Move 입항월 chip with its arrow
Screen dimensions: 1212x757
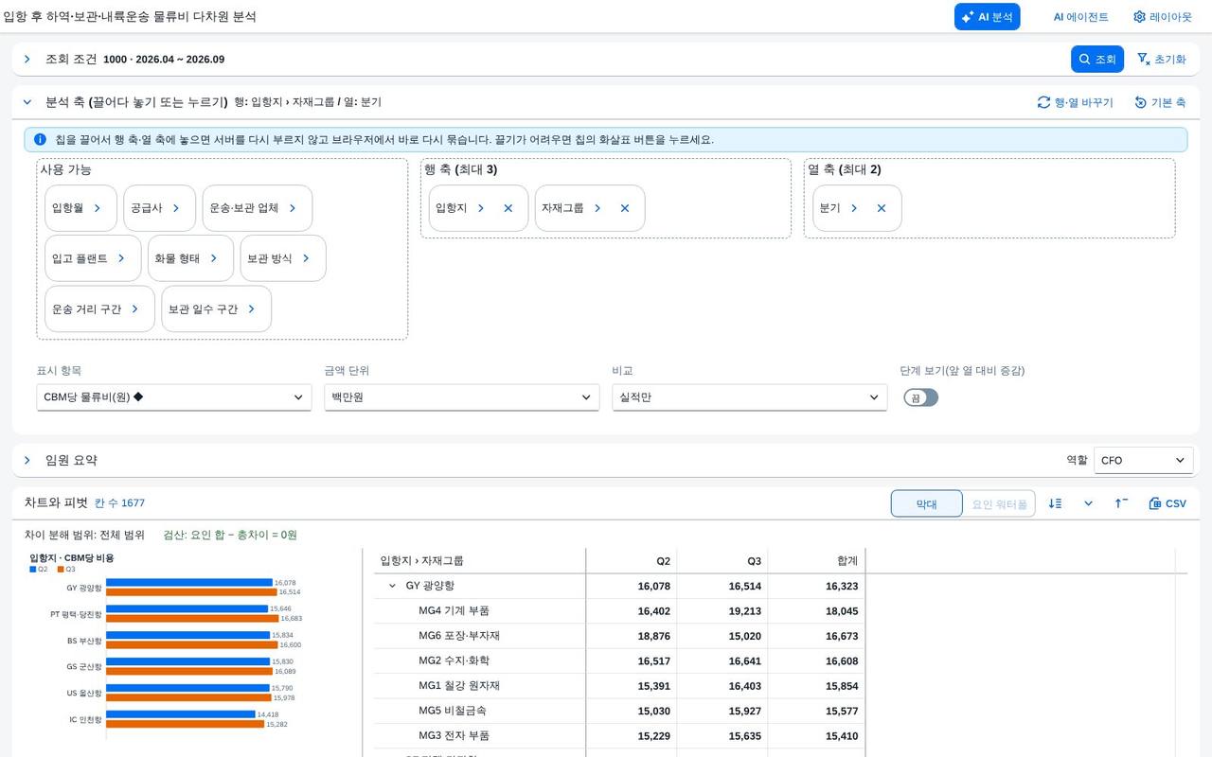pos(98,208)
